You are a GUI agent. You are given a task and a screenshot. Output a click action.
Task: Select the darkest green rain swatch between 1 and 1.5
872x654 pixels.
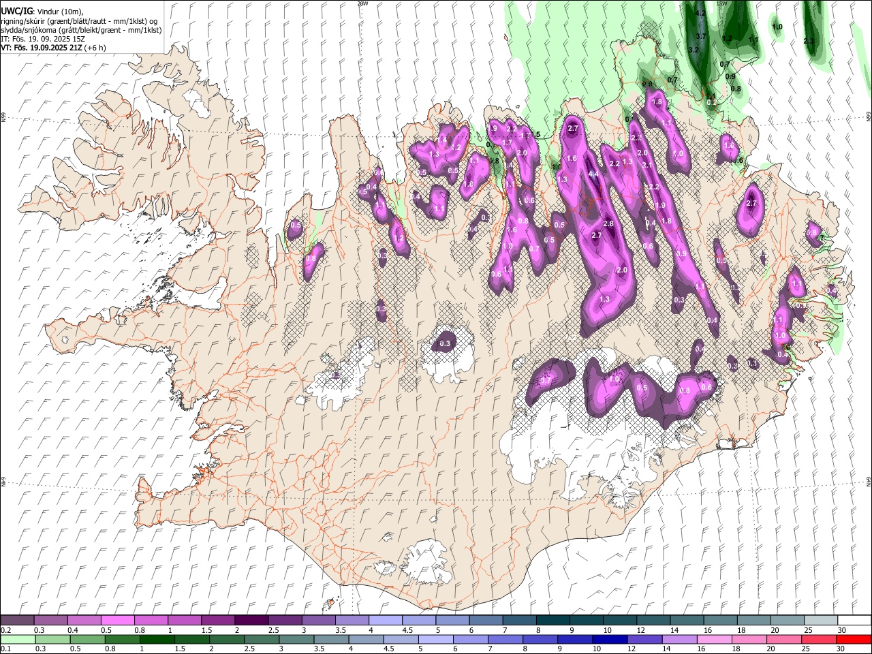pos(157,639)
